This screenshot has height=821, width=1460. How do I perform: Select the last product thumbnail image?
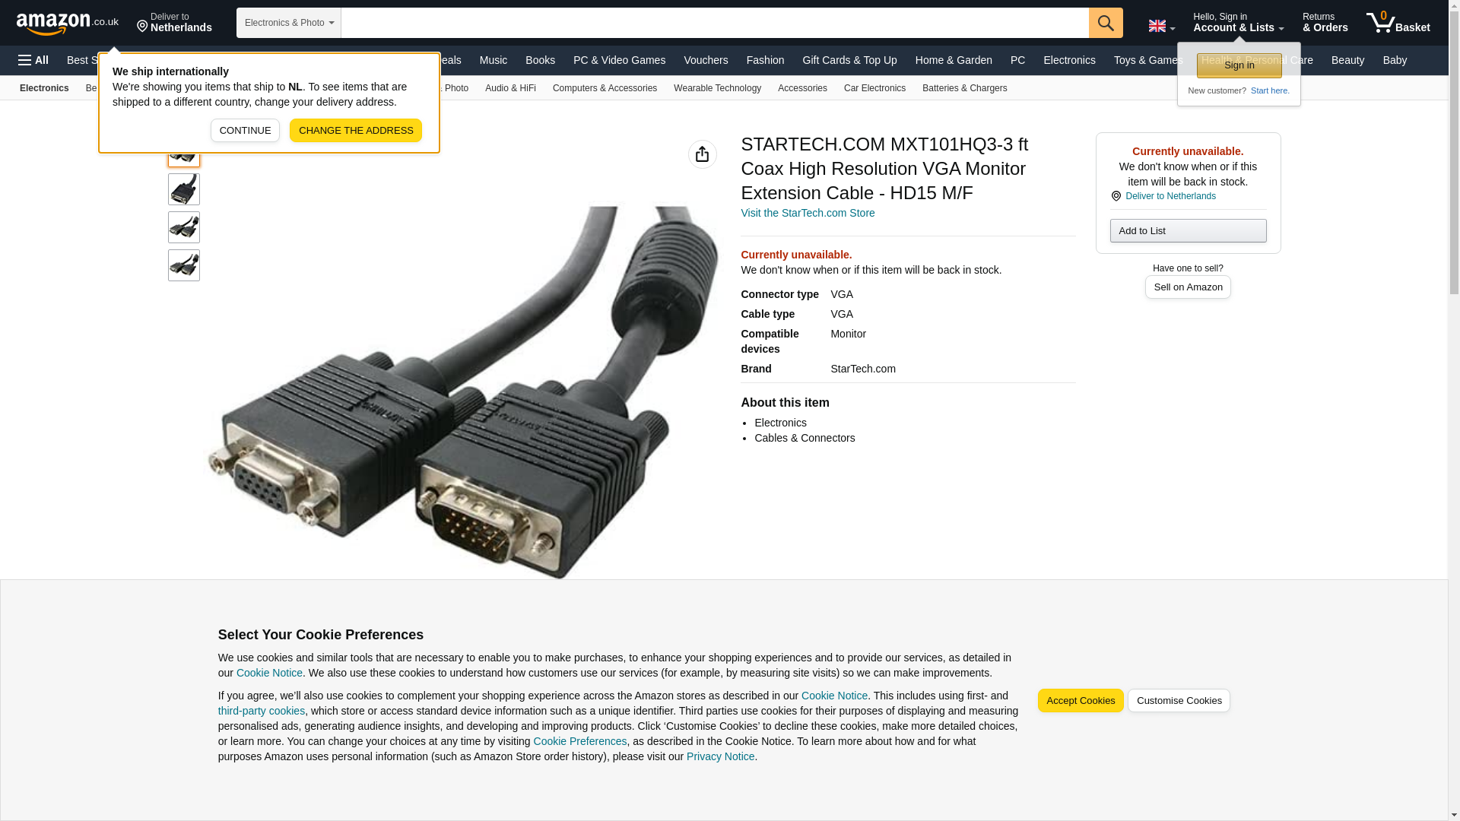click(x=184, y=265)
